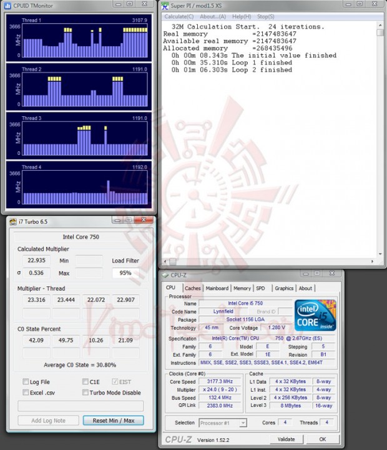This screenshot has height=450, width=387.
Task: Open the About tab in CPU-Z
Action: pyautogui.click(x=305, y=288)
